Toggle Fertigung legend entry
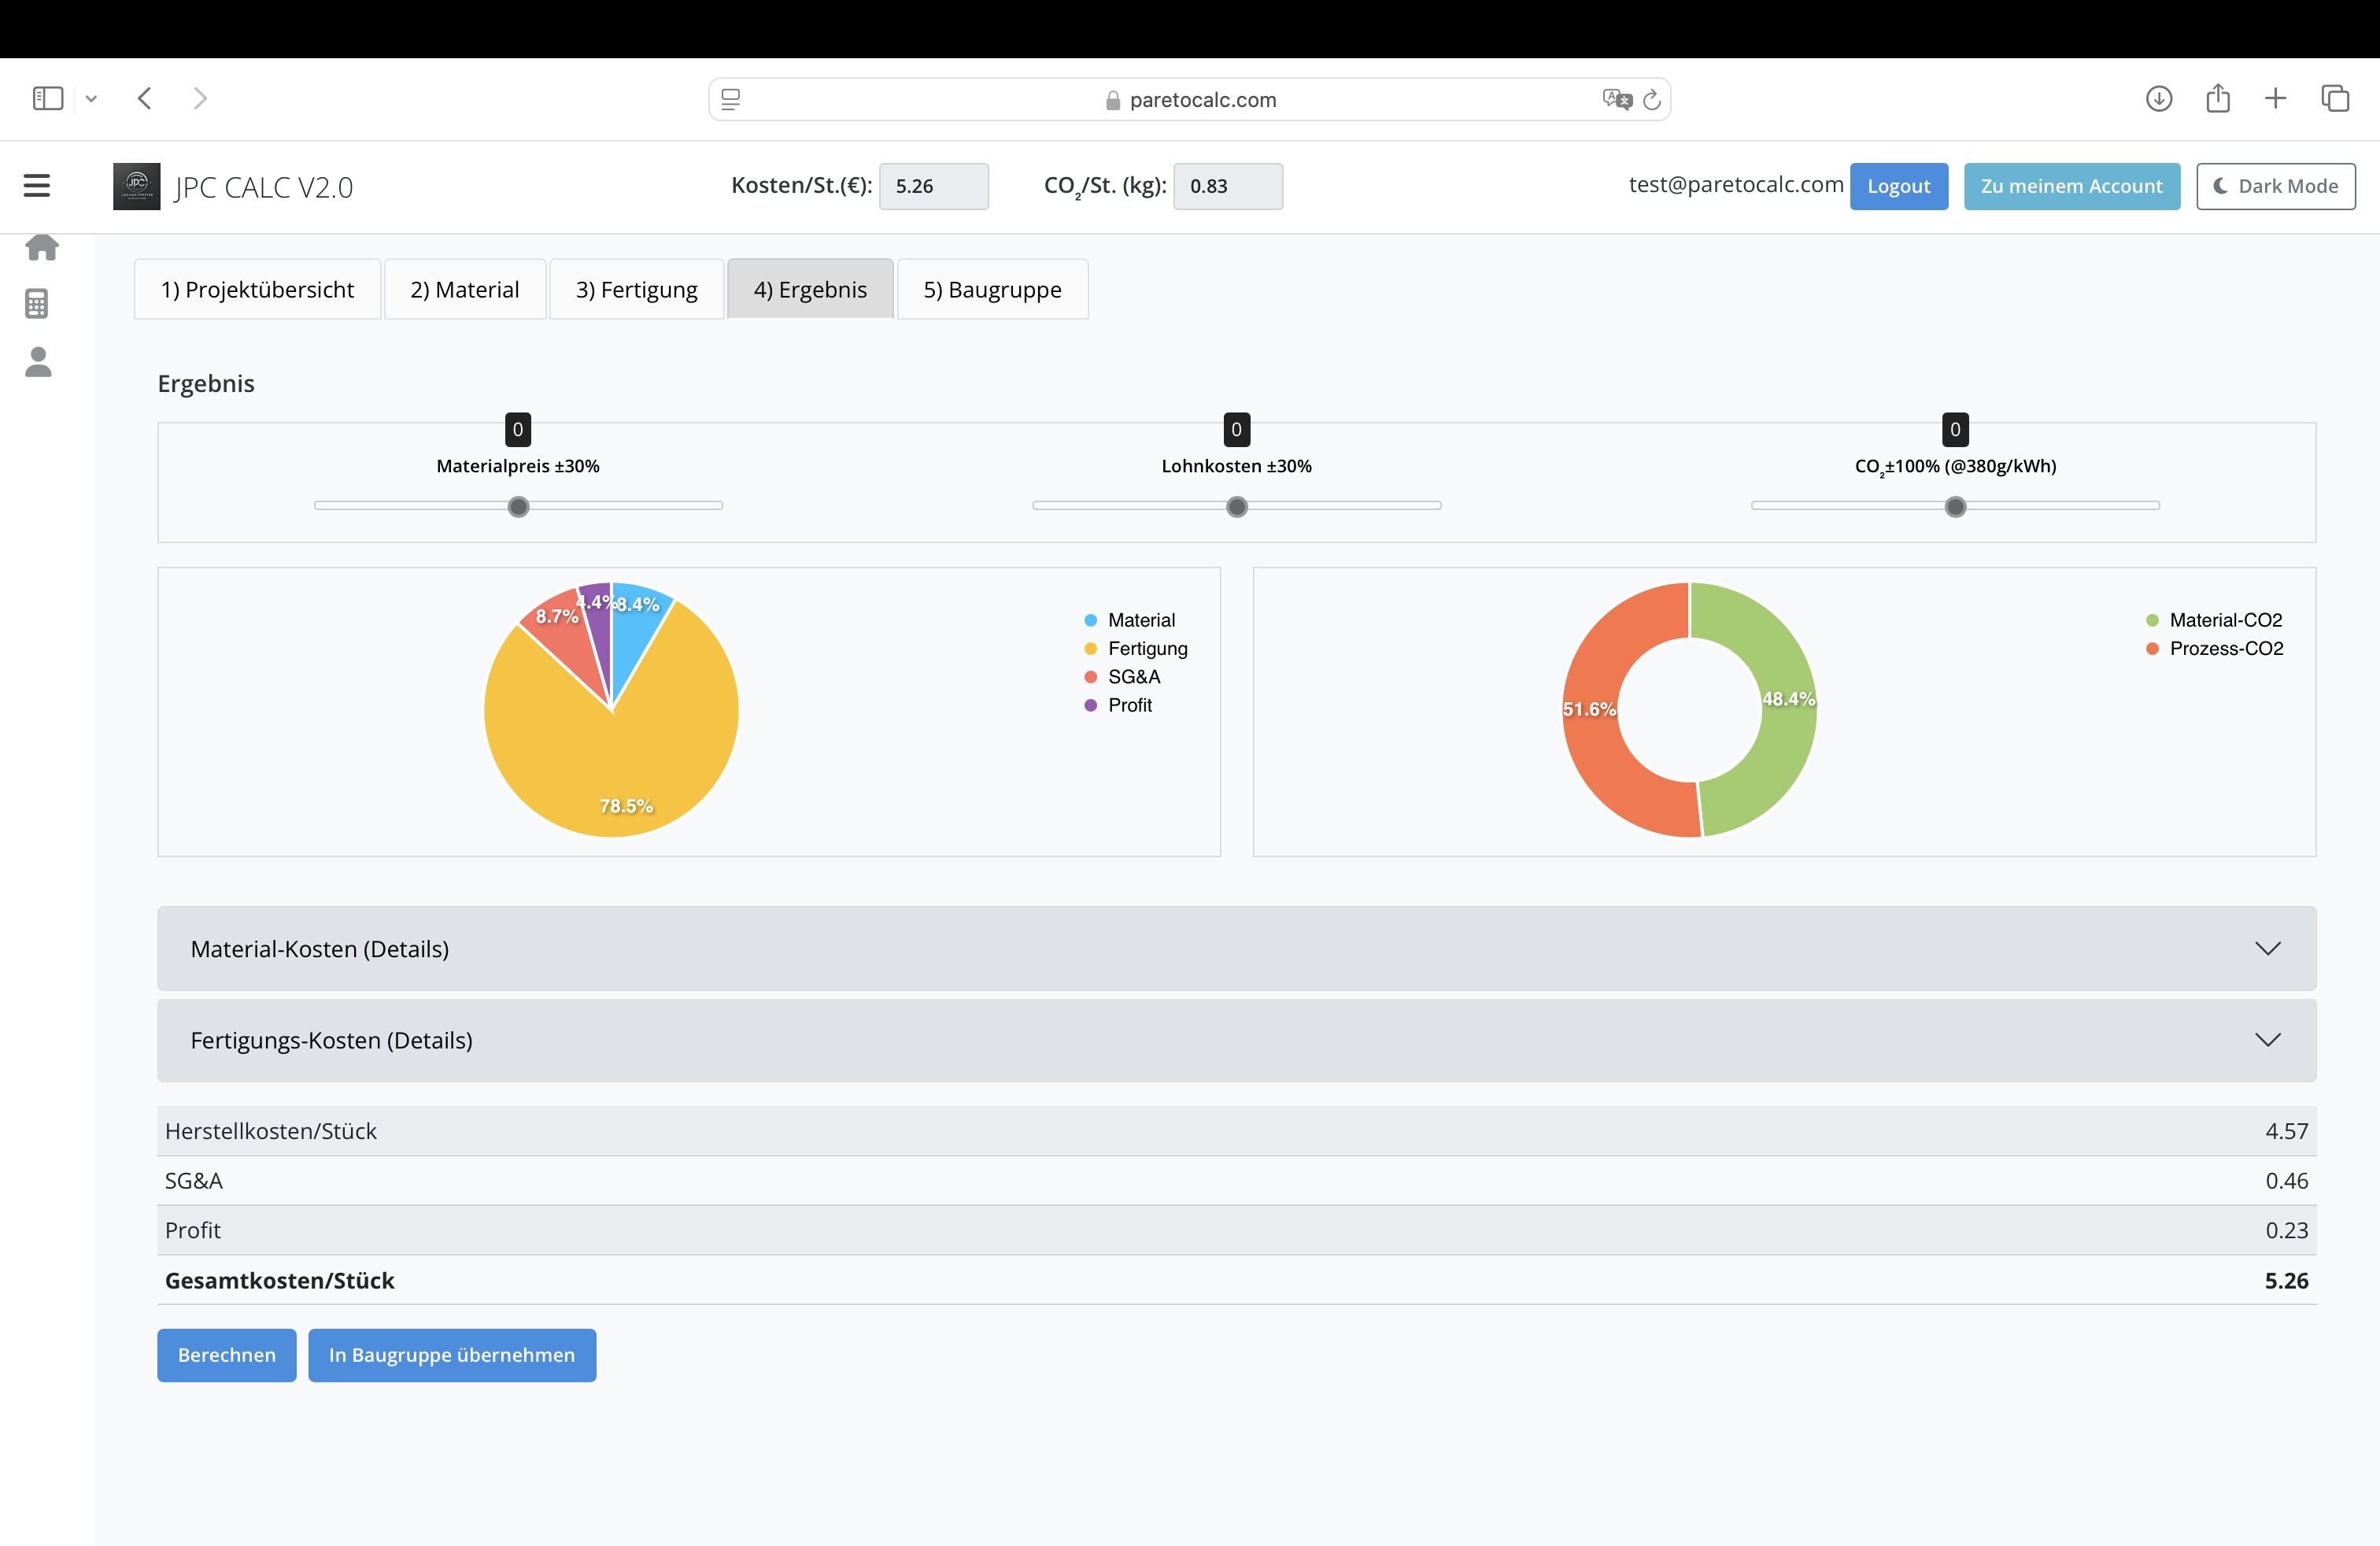Screen dimensions: 2380x1546 point(1136,649)
